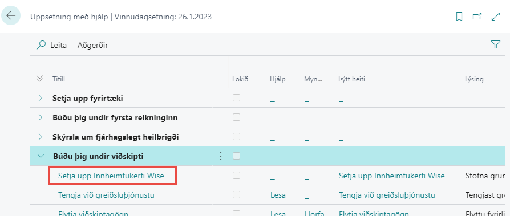Screen dimensions: 510x216
Task: Collapse the Búðu þig undir viðskipti group
Action: pyautogui.click(x=41, y=156)
